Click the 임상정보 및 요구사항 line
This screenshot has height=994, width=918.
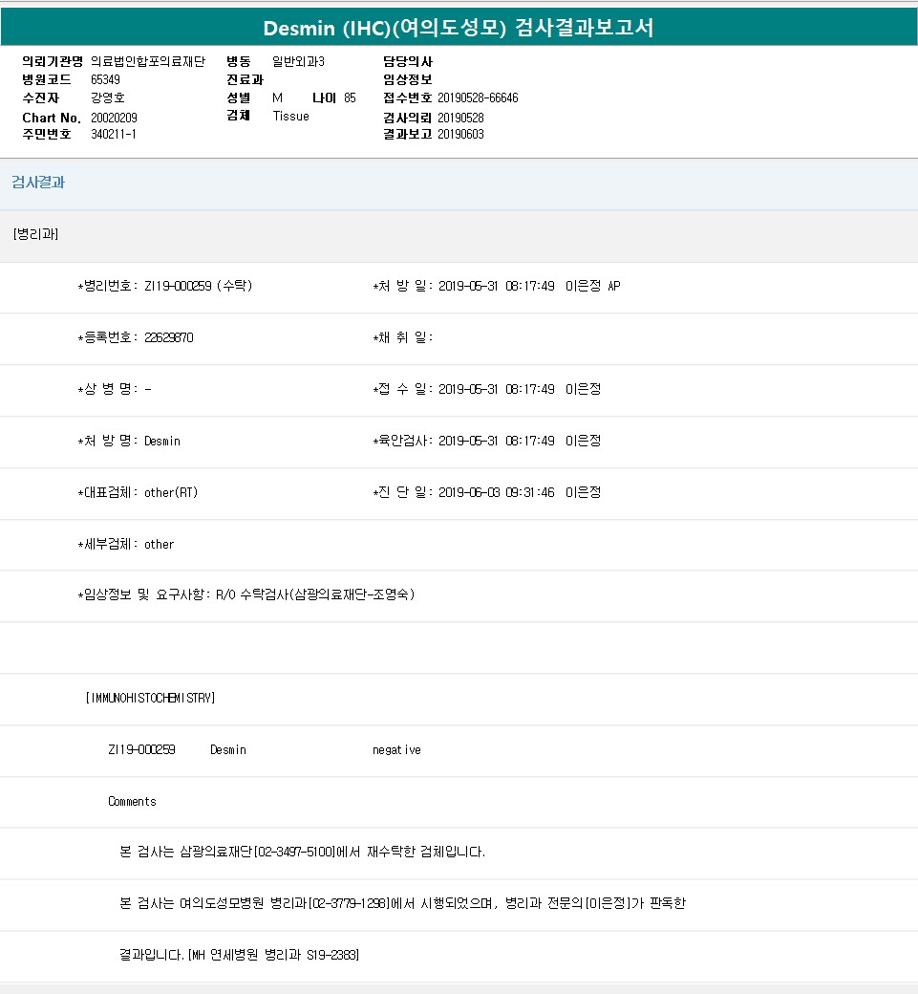click(x=246, y=594)
